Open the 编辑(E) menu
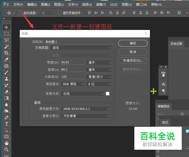Screen dimensions: 189x157 pyautogui.click(x=32, y=5)
